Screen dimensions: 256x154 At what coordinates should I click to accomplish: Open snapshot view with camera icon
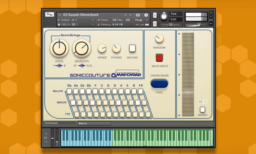click(138, 15)
